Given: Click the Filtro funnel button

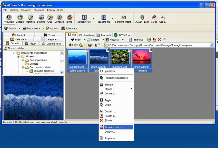Looking at the screenshot, I should 76,40.
